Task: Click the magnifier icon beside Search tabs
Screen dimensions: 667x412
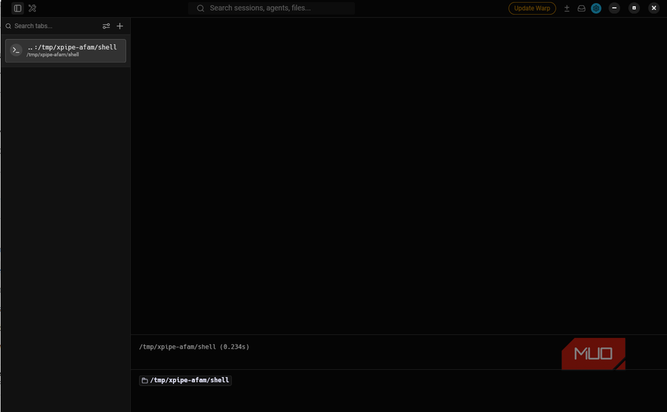Action: point(9,26)
